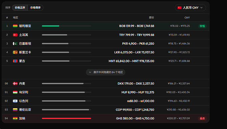Click the Mongolia flag icon

tap(15, 61)
